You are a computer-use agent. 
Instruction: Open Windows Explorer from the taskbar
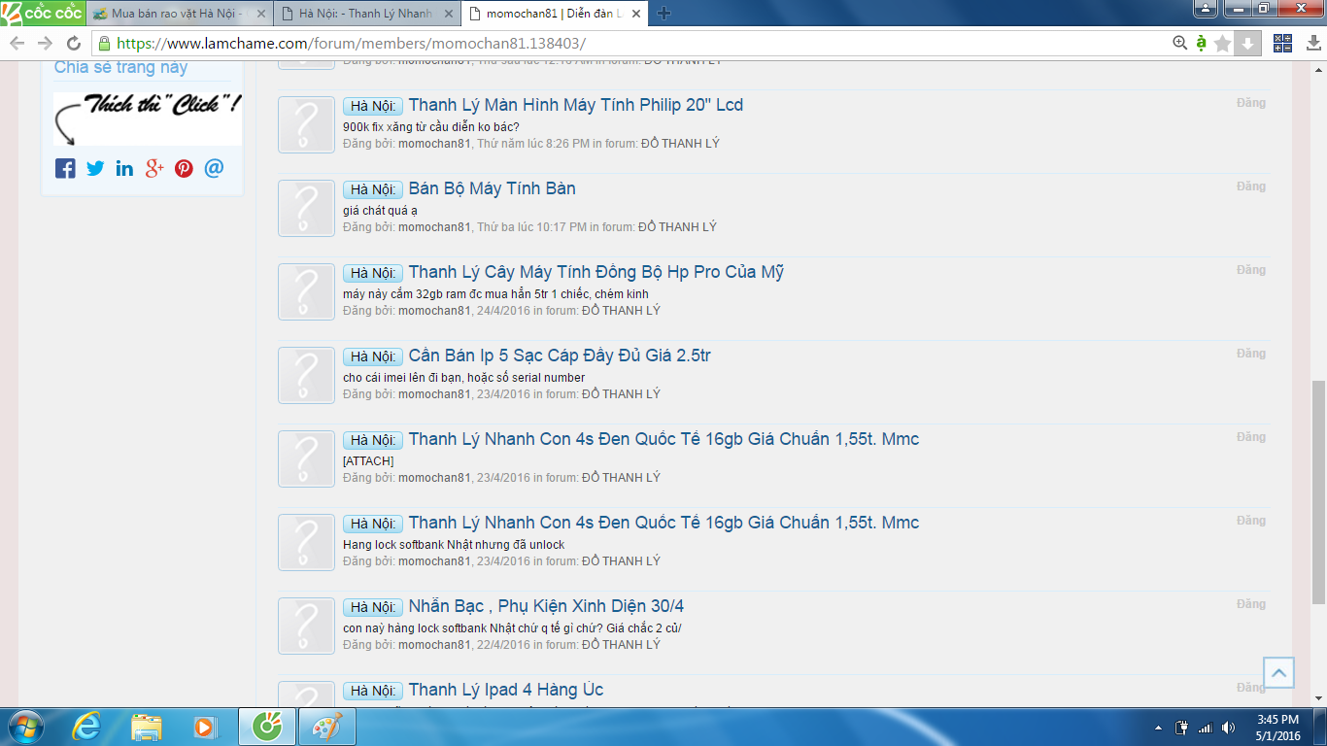147,727
